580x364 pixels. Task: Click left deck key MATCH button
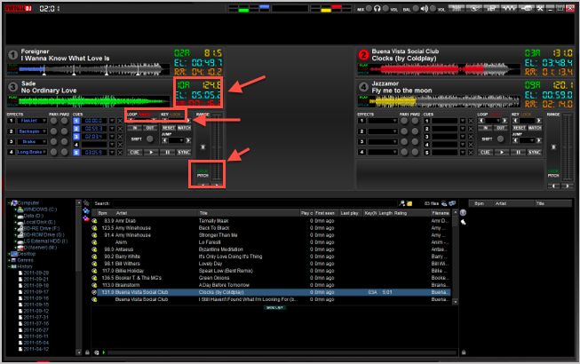(184, 128)
